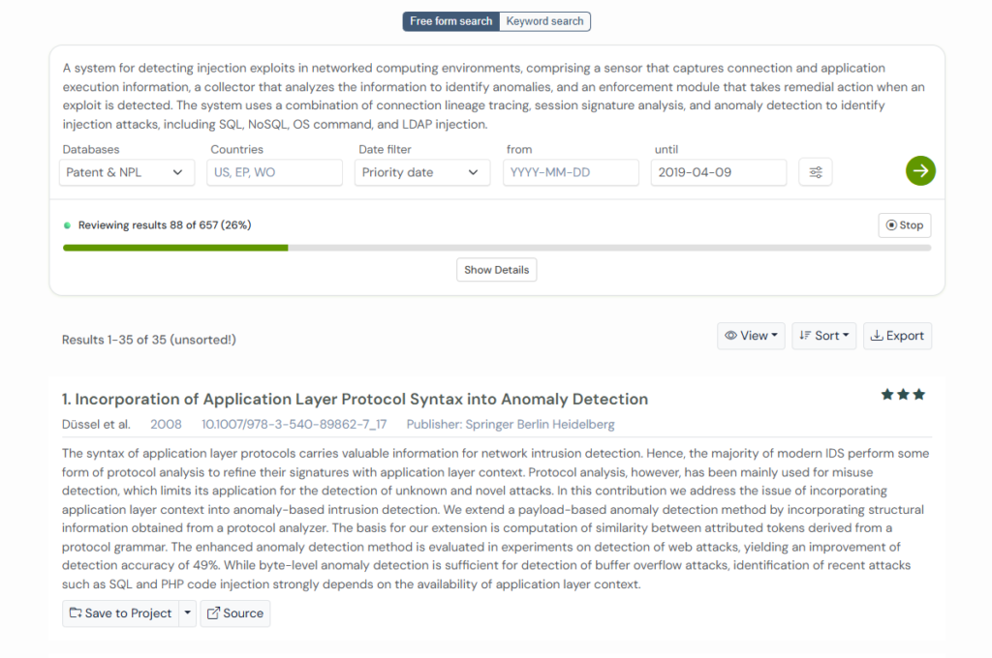Open the View options menu
The height and width of the screenshot is (658, 992).
coord(751,336)
